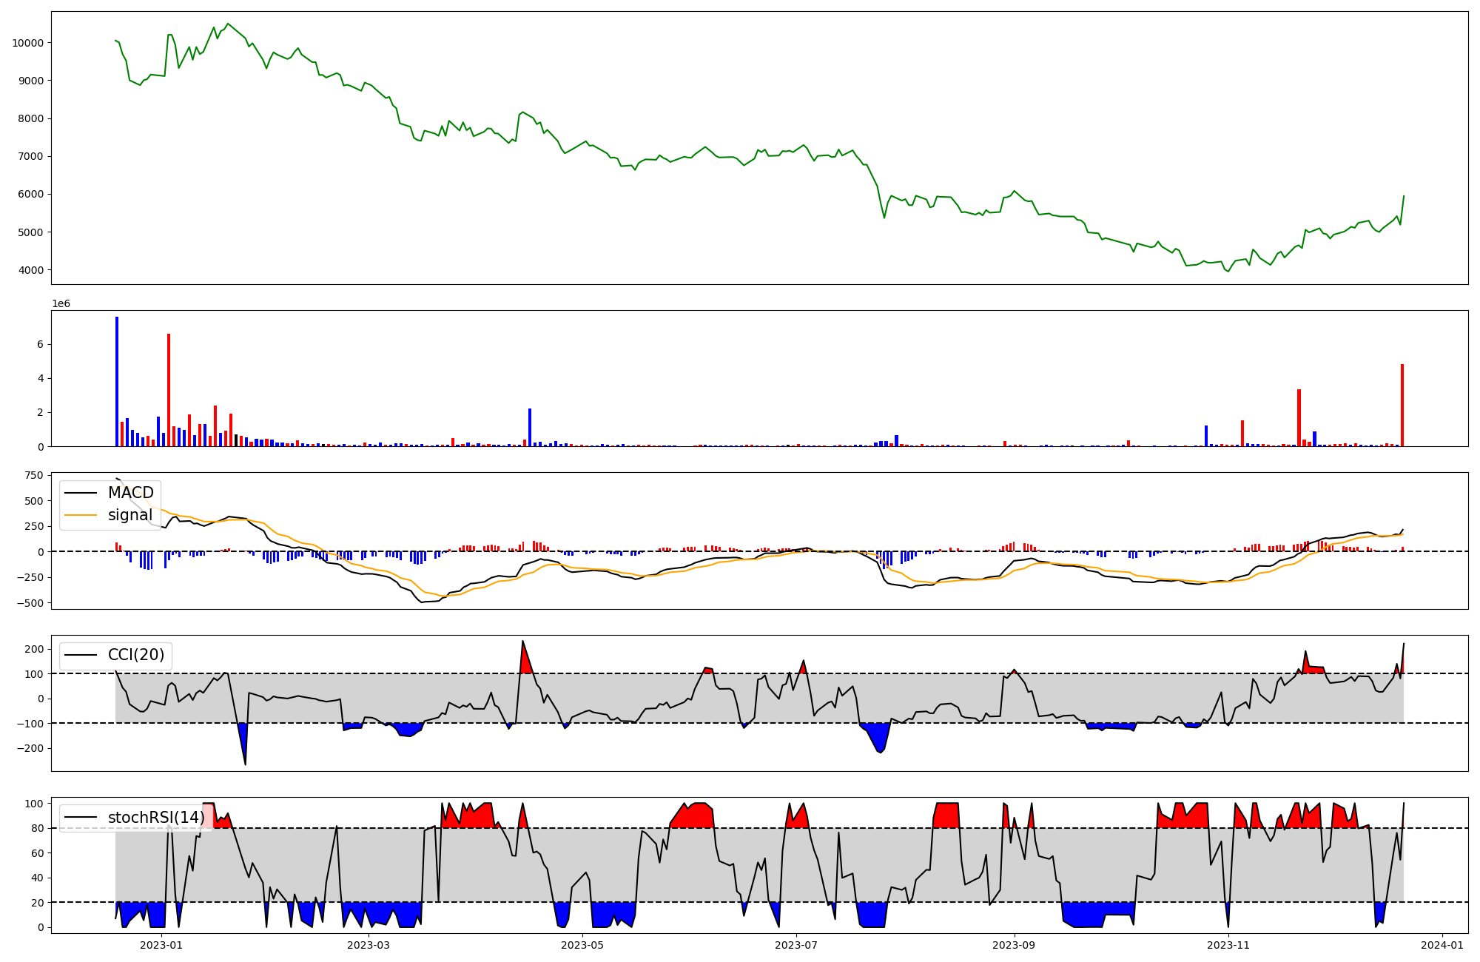Click the 2023-07 x-axis tick label
Viewport: 1480px width, 962px height.
click(796, 945)
